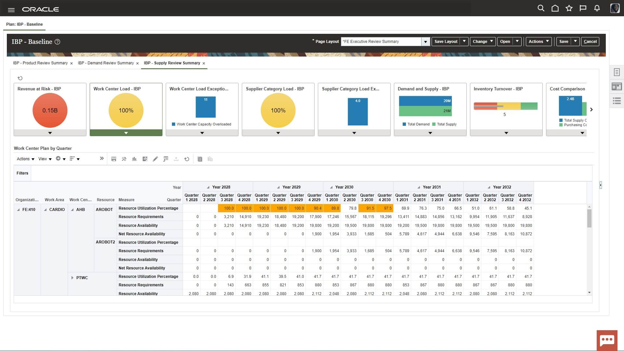
Task: Click the bar chart icon in table toolbar
Action: click(x=134, y=159)
